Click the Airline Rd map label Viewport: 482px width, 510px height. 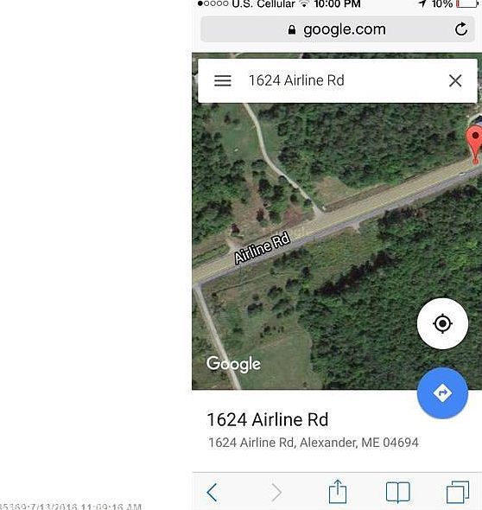click(x=262, y=247)
